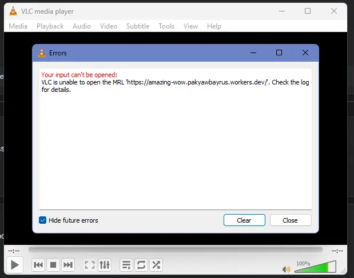Minimize the Errors dialog window

pyautogui.click(x=253, y=53)
